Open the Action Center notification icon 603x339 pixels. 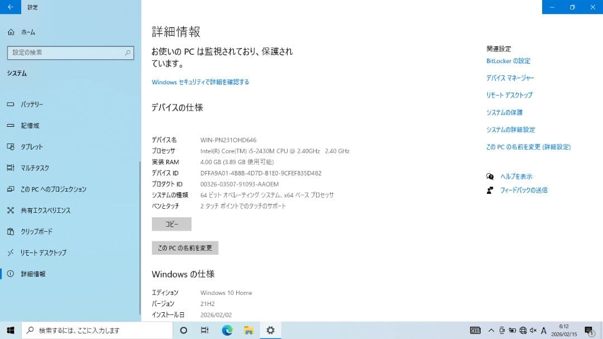tap(589, 330)
